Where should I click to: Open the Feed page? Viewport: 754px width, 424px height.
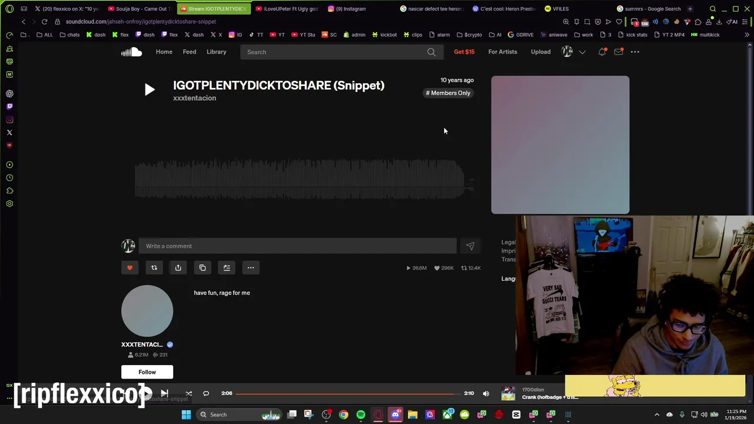coord(189,52)
